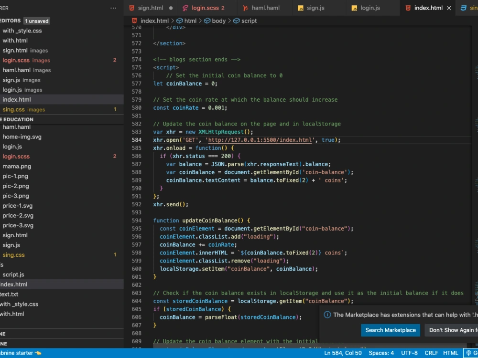The width and height of the screenshot is (478, 358).
Task: Change indentation via Spaces: 4
Action: pos(381,353)
